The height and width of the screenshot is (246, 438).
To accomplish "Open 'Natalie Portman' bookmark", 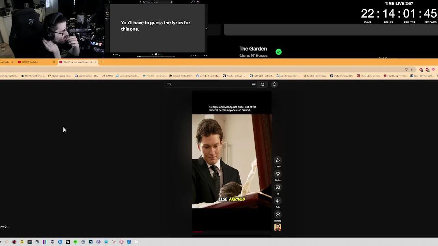I will pos(235,76).
